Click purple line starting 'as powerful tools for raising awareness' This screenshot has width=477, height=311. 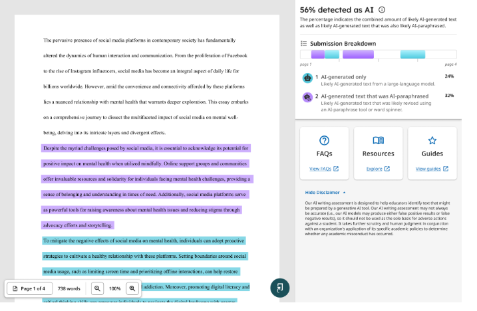point(142,210)
